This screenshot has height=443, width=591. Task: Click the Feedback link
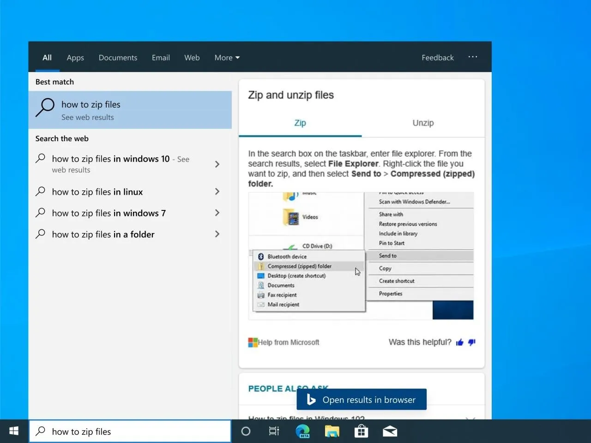[x=437, y=58]
